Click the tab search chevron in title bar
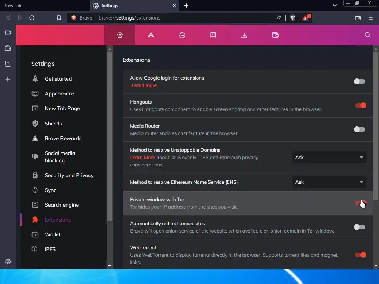 335,6
